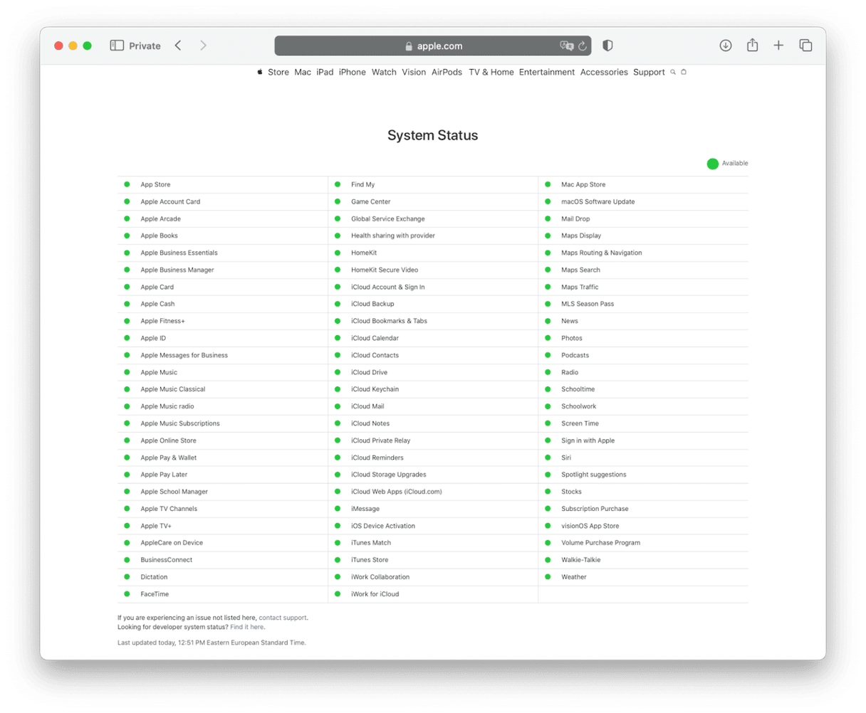Select the iCloud Drive row
866x713 pixels.
(x=433, y=372)
